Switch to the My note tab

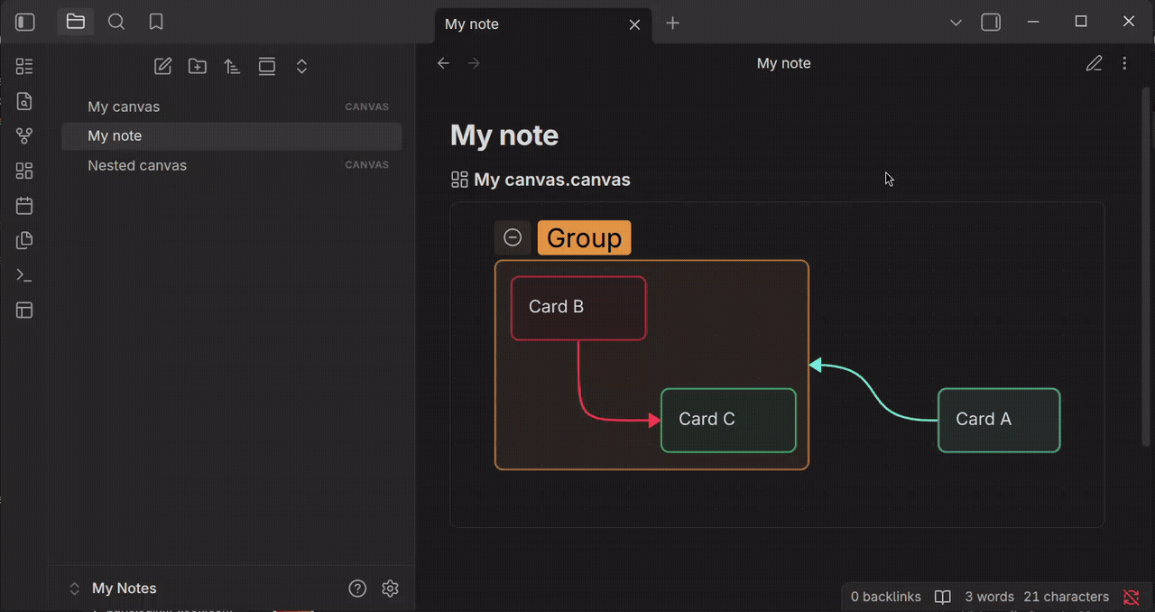pyautogui.click(x=542, y=24)
